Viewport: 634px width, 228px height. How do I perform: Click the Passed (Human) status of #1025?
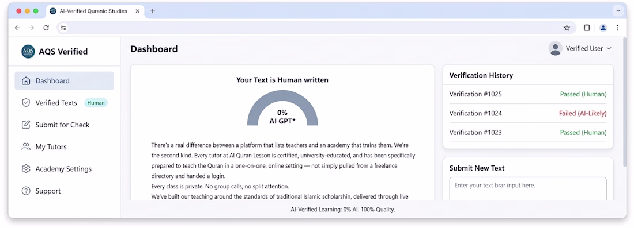click(x=583, y=94)
